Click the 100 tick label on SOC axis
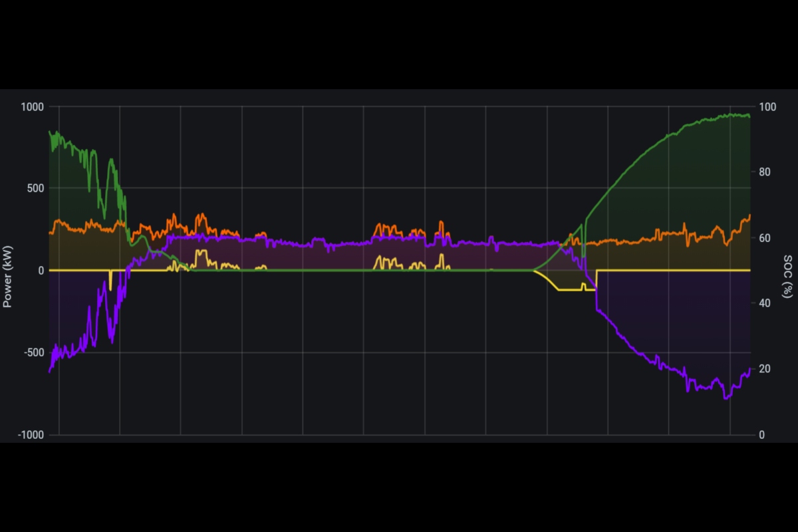The image size is (798, 532). [x=767, y=106]
